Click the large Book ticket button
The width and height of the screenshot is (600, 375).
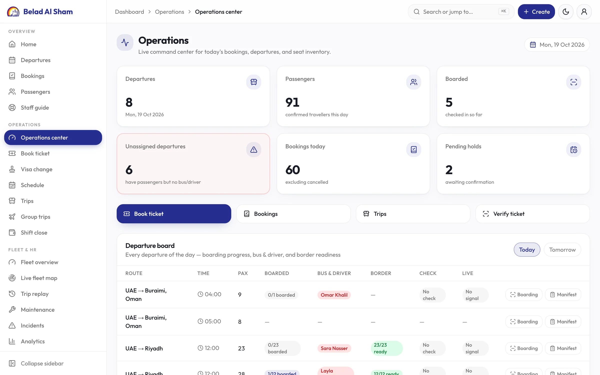pyautogui.click(x=174, y=214)
